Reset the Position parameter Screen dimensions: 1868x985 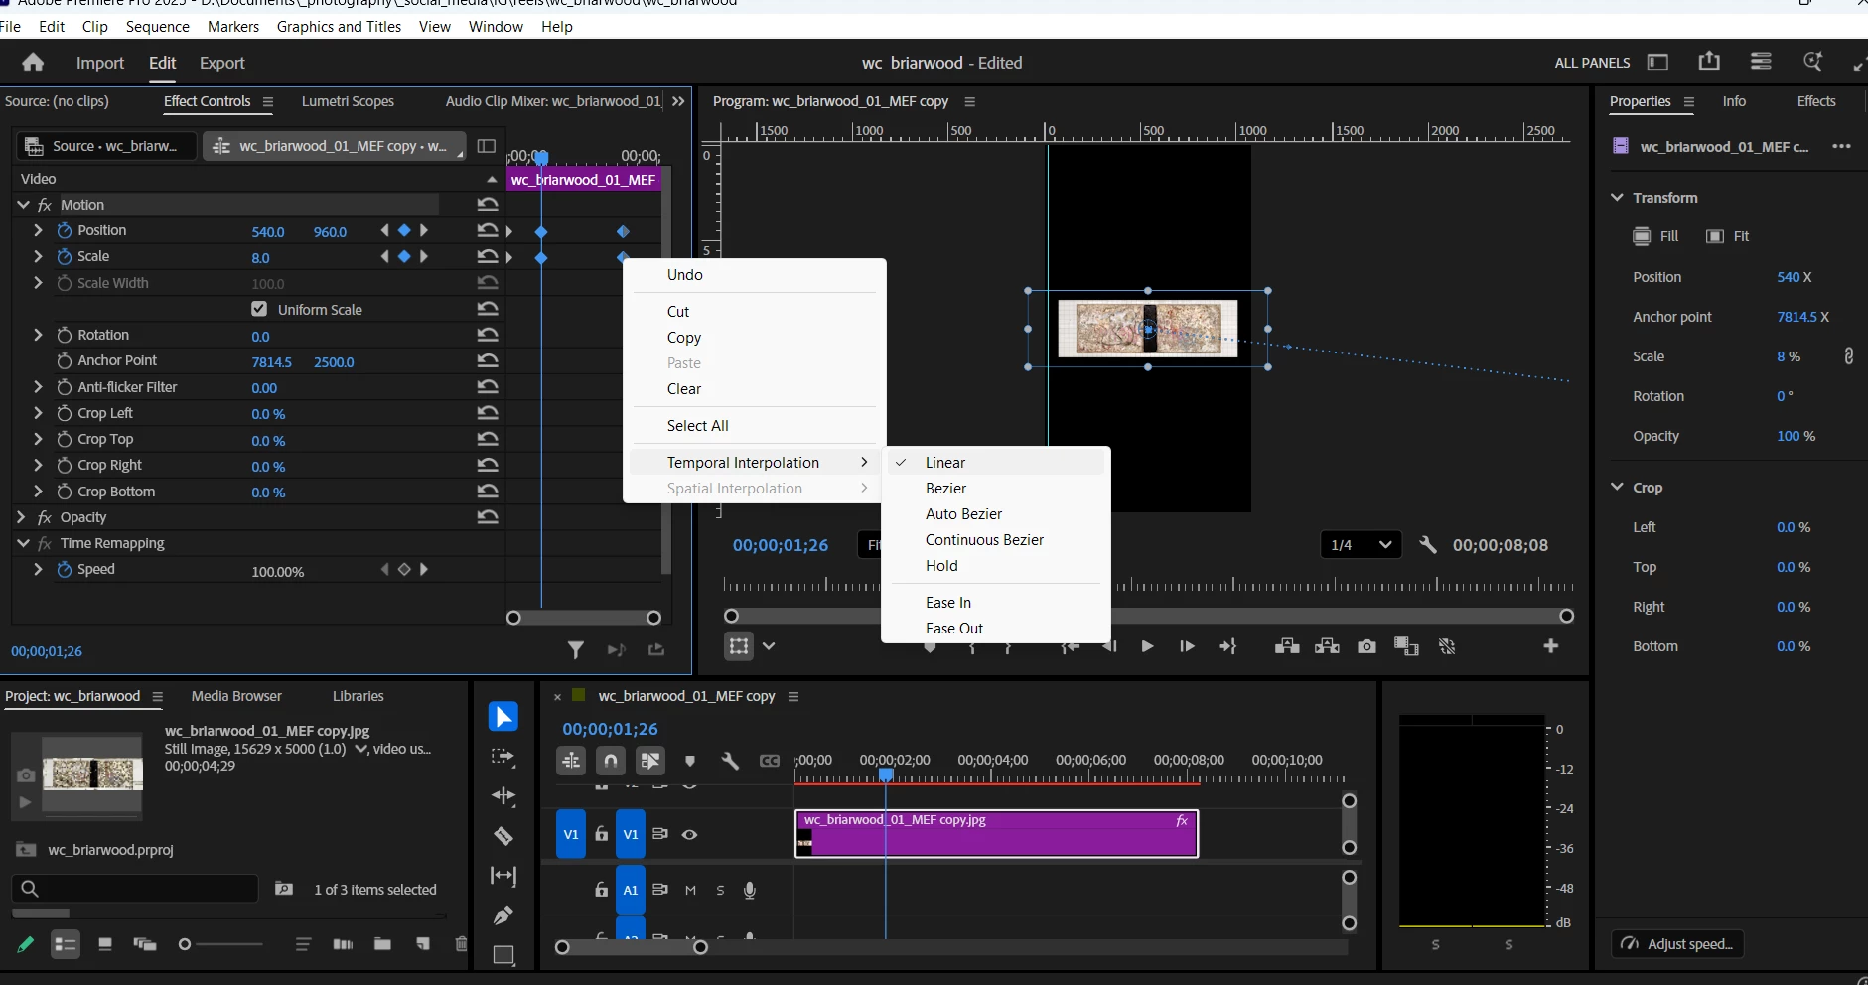tap(487, 230)
